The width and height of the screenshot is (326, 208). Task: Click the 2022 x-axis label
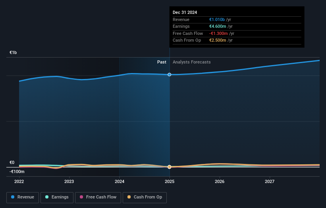click(19, 182)
